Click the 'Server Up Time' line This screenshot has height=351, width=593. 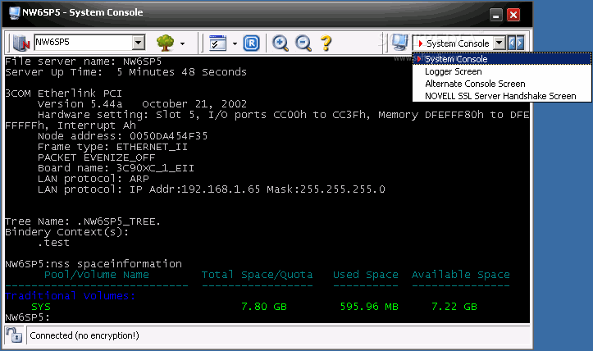pyautogui.click(x=125, y=72)
